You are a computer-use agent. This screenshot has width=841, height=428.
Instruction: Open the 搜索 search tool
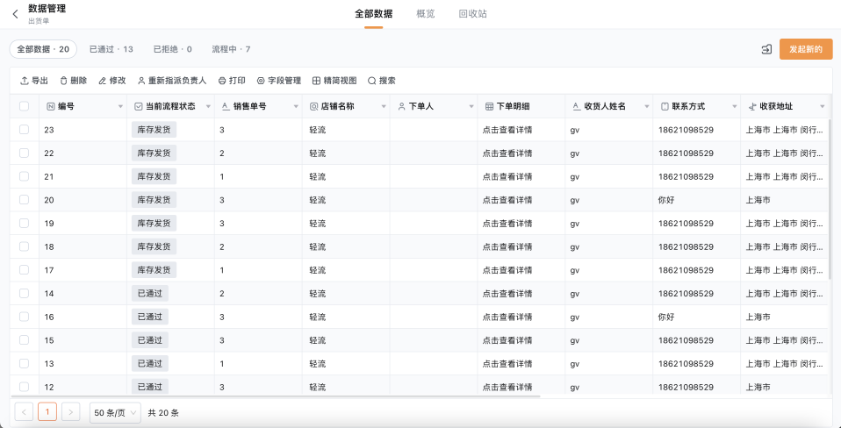point(382,81)
